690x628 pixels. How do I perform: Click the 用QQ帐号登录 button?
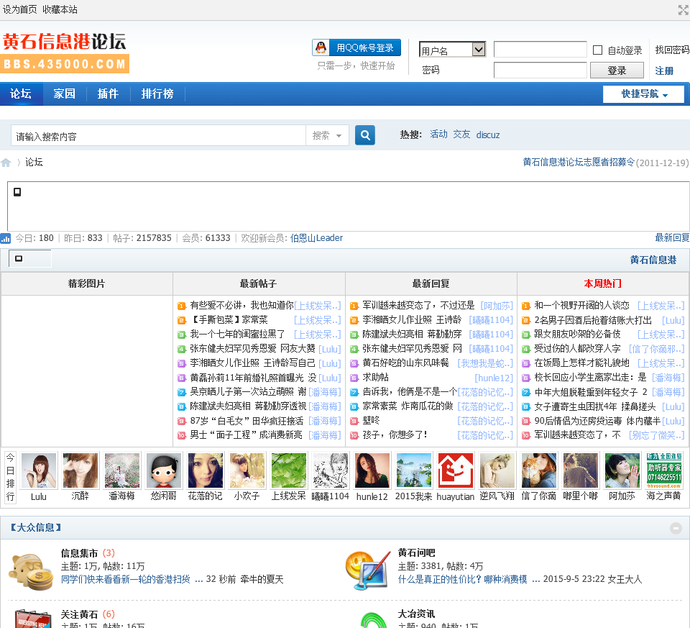356,47
